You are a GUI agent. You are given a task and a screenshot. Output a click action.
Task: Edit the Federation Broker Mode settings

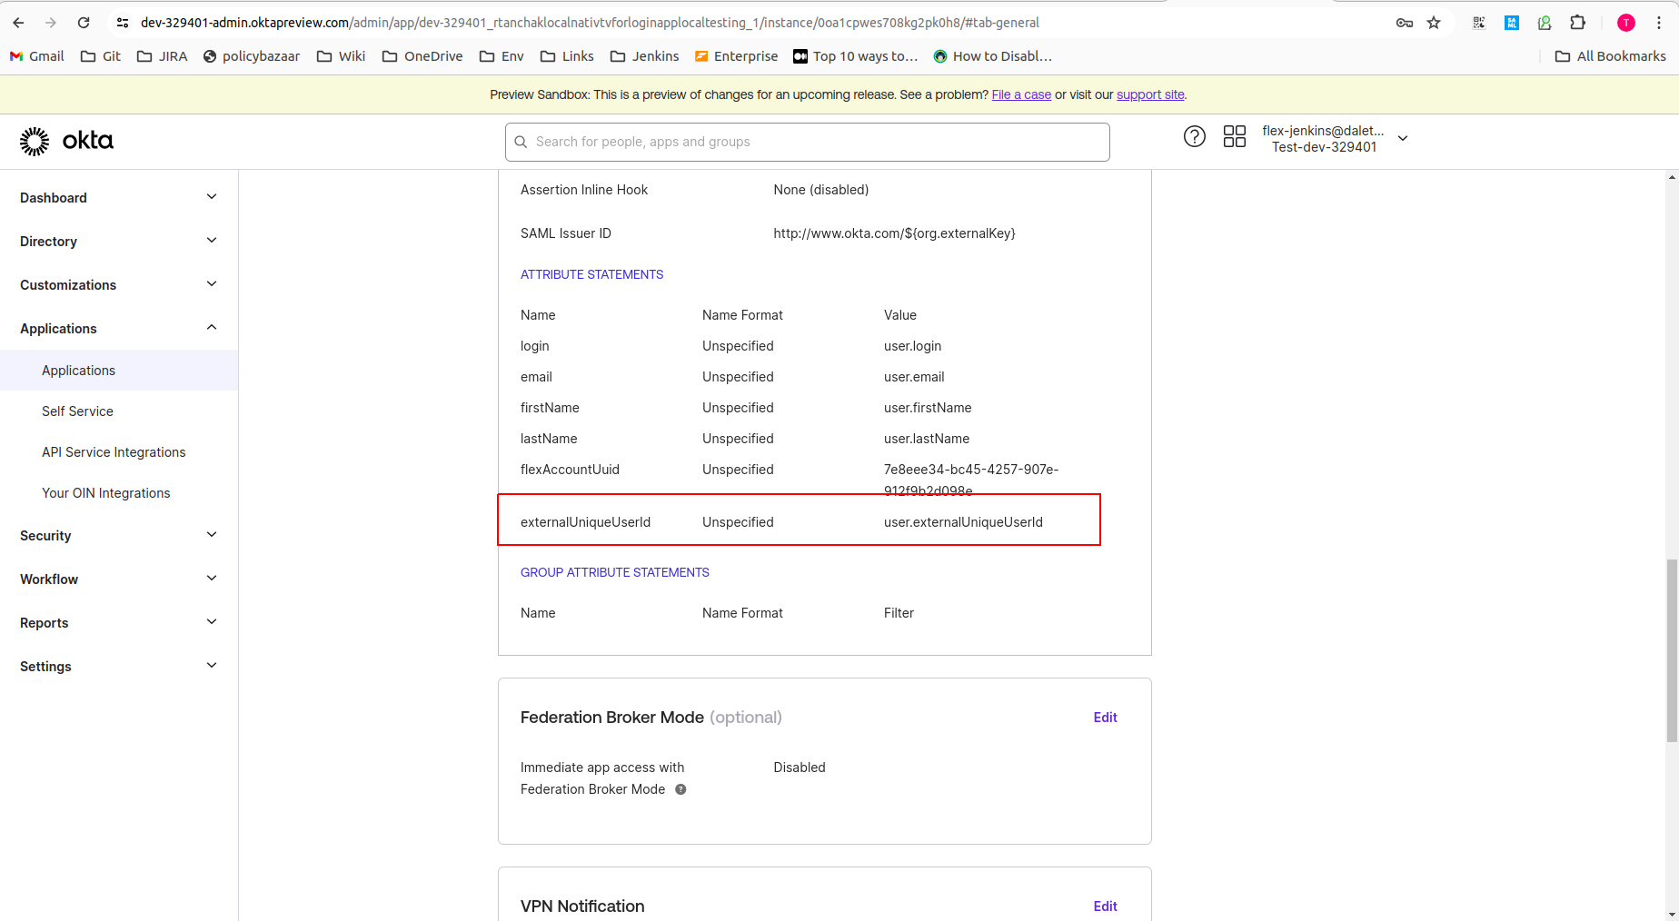(1105, 717)
